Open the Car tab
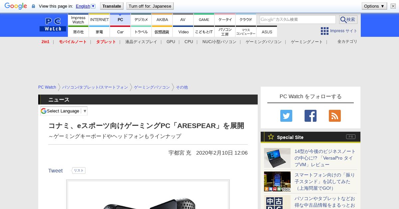Image resolution: width=399 pixels, height=209 pixels. (120, 32)
